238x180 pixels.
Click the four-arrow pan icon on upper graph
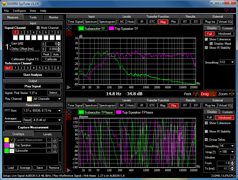pyautogui.click(x=69, y=28)
